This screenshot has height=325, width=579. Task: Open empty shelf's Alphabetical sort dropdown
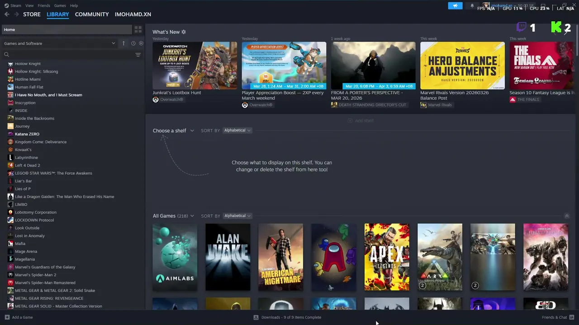[x=237, y=130]
